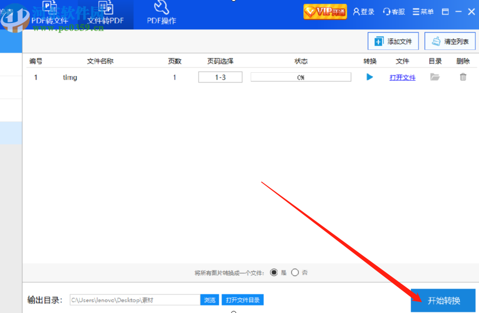
Task: Select the 否 radio for separate files
Action: (295, 272)
